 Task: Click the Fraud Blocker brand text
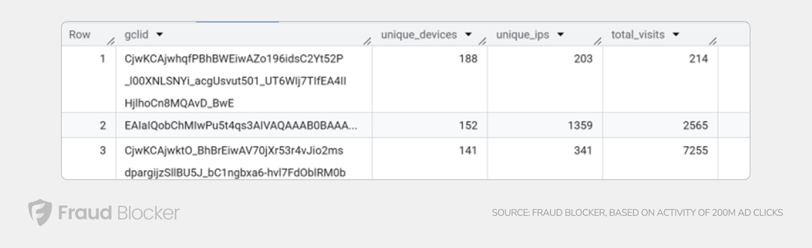click(x=118, y=212)
